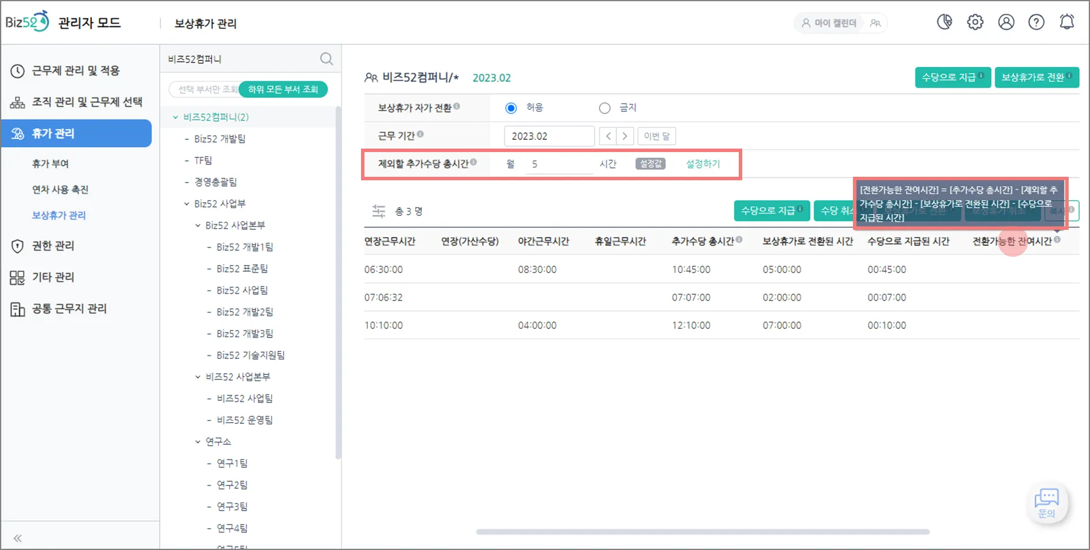Collapse the 비즈52컴퍼니(2) root node chevron
The width and height of the screenshot is (1090, 550).
[175, 117]
